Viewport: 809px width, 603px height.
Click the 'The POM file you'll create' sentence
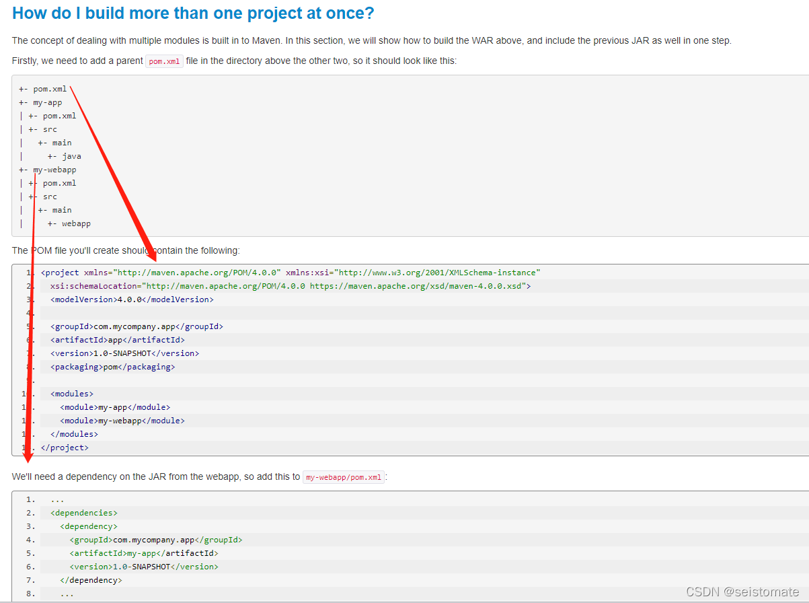tap(126, 250)
